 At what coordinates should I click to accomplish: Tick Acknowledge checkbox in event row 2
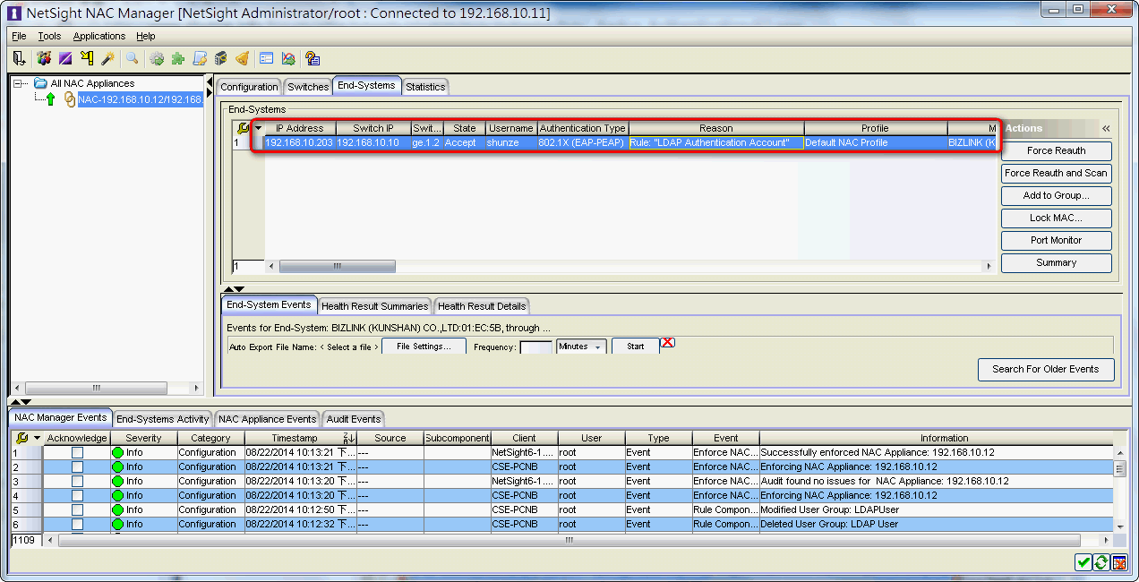click(x=77, y=466)
